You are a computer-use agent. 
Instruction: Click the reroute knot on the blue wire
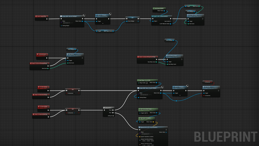point(176,101)
